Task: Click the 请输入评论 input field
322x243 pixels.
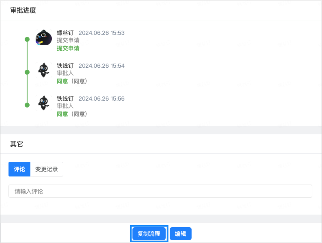Action: pyautogui.click(x=160, y=191)
